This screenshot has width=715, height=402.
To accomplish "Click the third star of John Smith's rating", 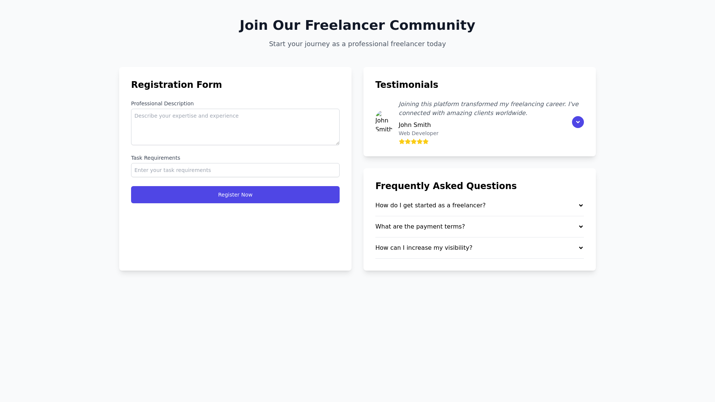I will point(414,141).
